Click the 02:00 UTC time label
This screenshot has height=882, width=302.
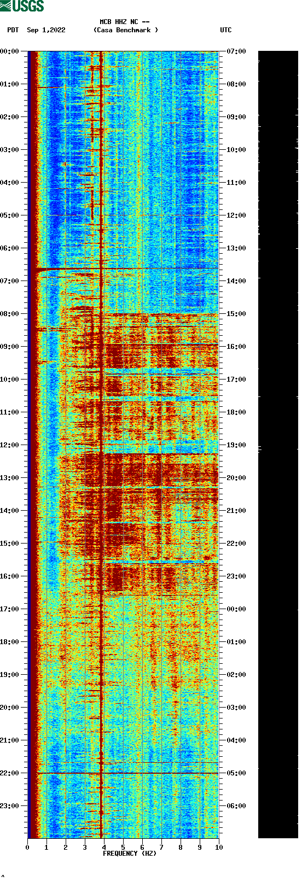coord(236,675)
